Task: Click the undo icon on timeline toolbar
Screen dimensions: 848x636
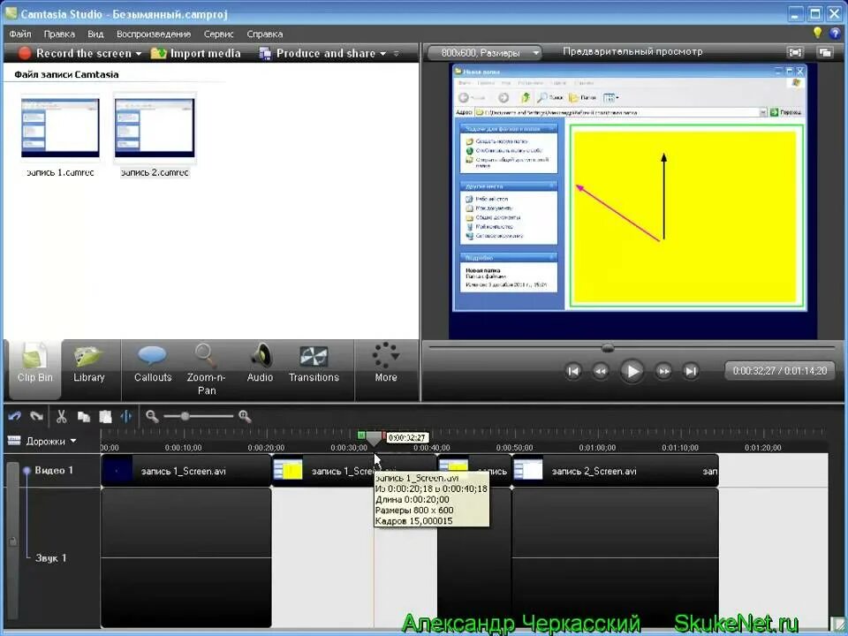Action: 15,416
